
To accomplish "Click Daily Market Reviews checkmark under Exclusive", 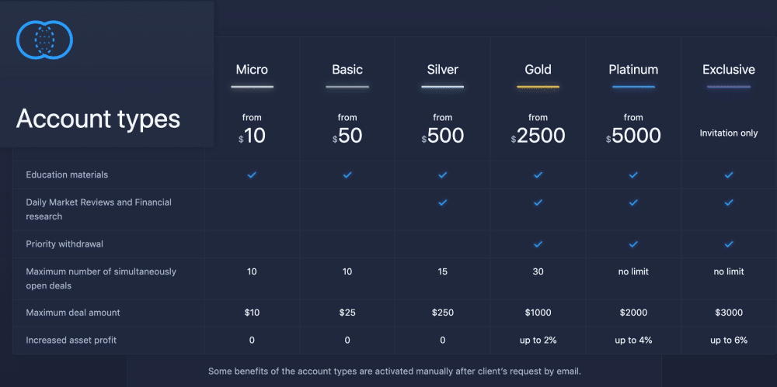I will coord(729,202).
